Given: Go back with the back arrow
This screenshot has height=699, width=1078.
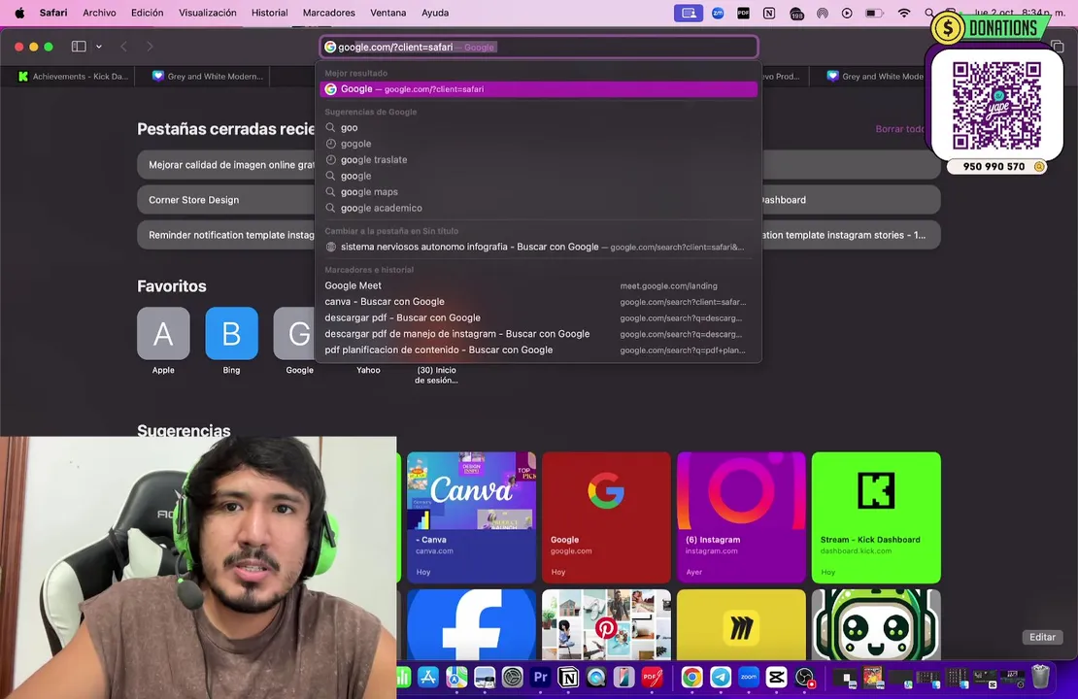Looking at the screenshot, I should 123,47.
